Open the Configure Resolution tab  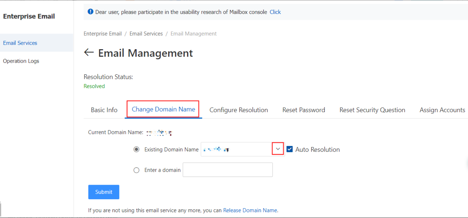point(239,110)
